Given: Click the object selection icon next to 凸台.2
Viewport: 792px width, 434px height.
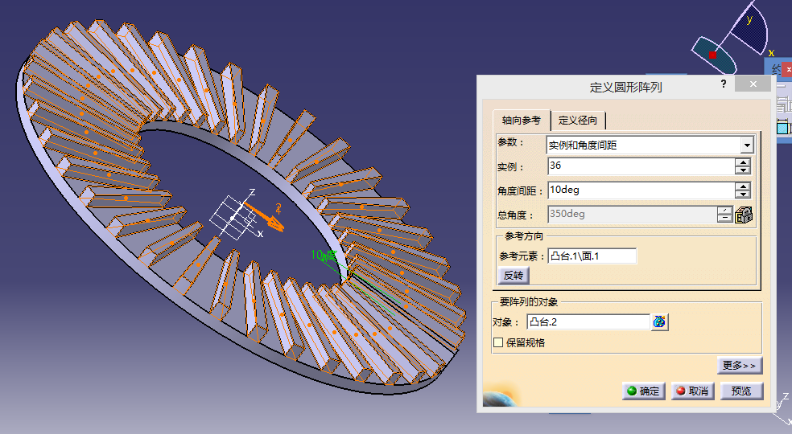Looking at the screenshot, I should (660, 322).
